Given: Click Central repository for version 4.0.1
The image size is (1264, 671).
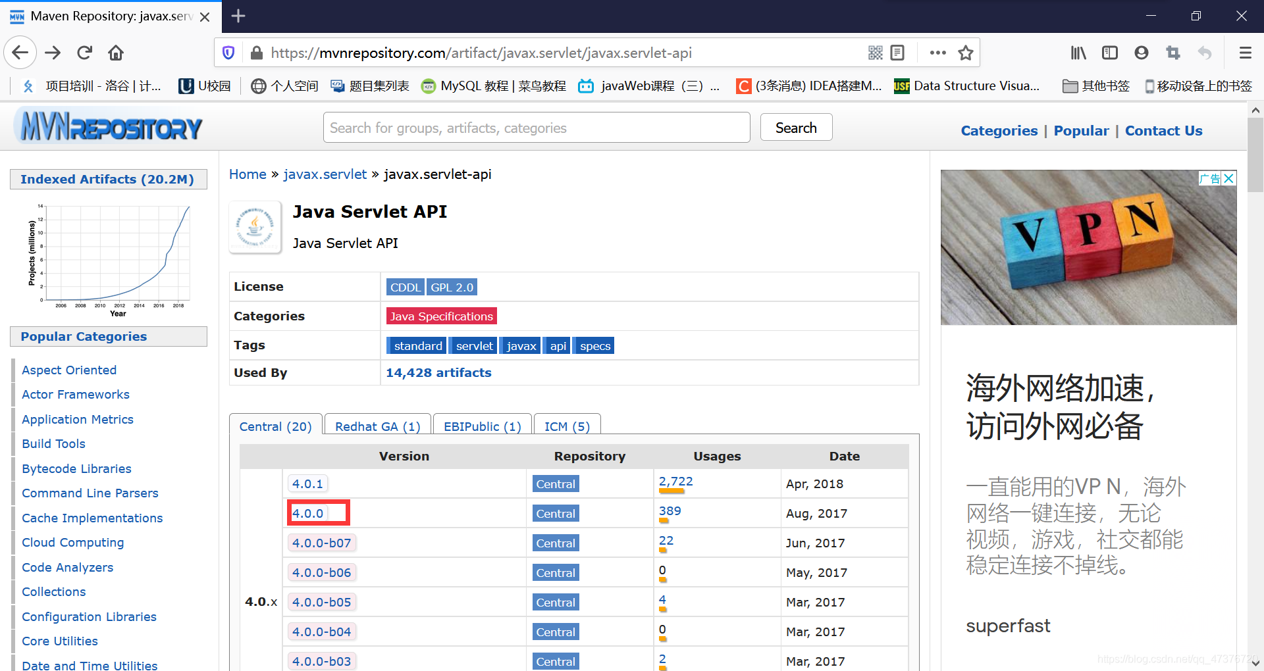Looking at the screenshot, I should pos(556,484).
